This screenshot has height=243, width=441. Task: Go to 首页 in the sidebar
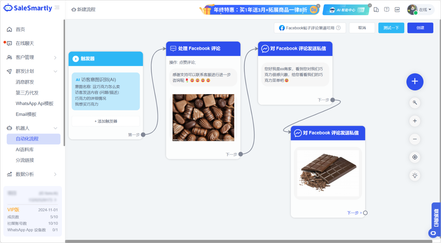tap(20, 29)
